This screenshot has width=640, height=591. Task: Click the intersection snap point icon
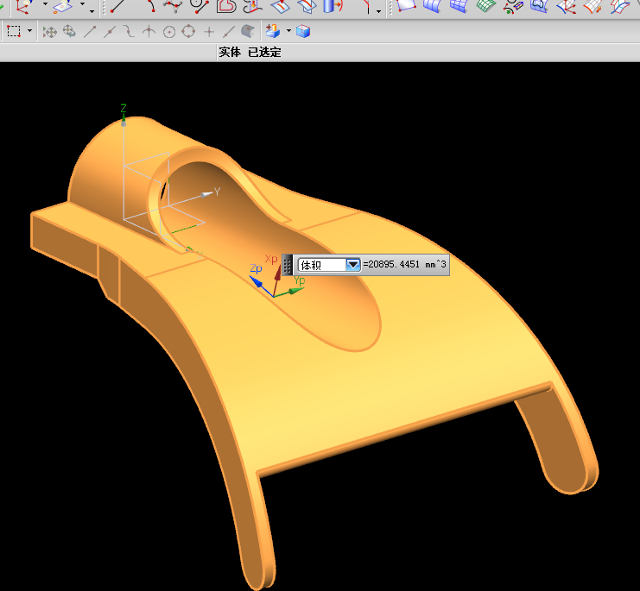(149, 32)
